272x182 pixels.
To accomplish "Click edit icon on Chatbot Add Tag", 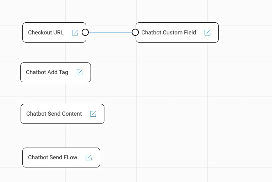I will coord(80,72).
